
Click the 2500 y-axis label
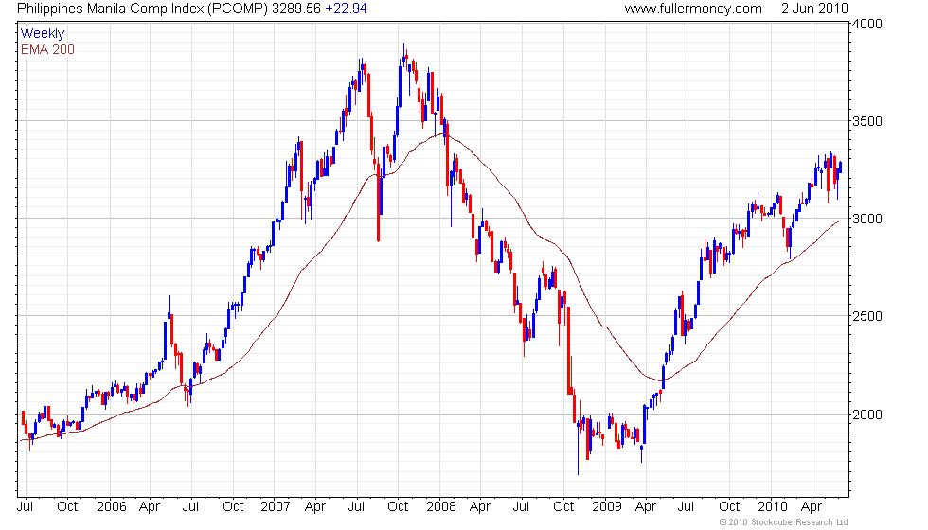(x=867, y=316)
